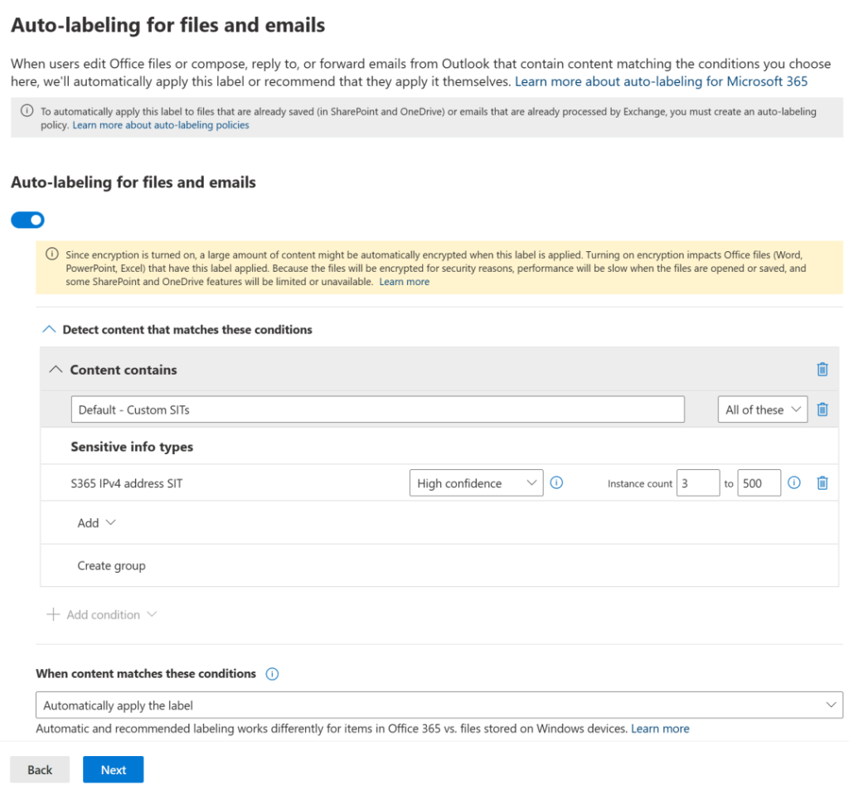Viewport: 849px width, 790px height.
Task: Delete the Default - Custom SITs group
Action: [x=822, y=410]
